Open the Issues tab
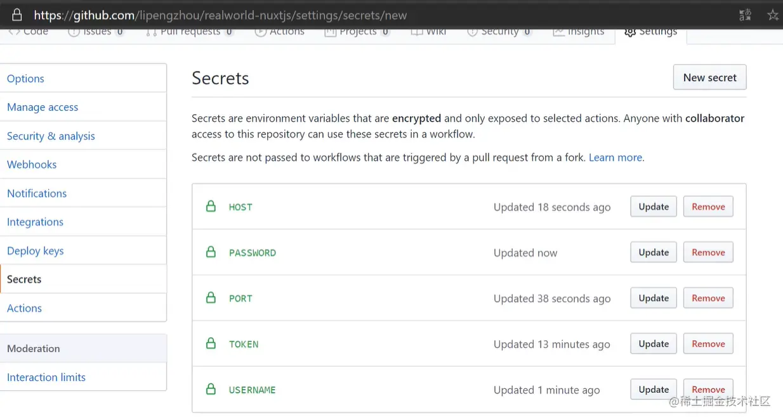Screen dimensions: 783x420 pyautogui.click(x=96, y=32)
